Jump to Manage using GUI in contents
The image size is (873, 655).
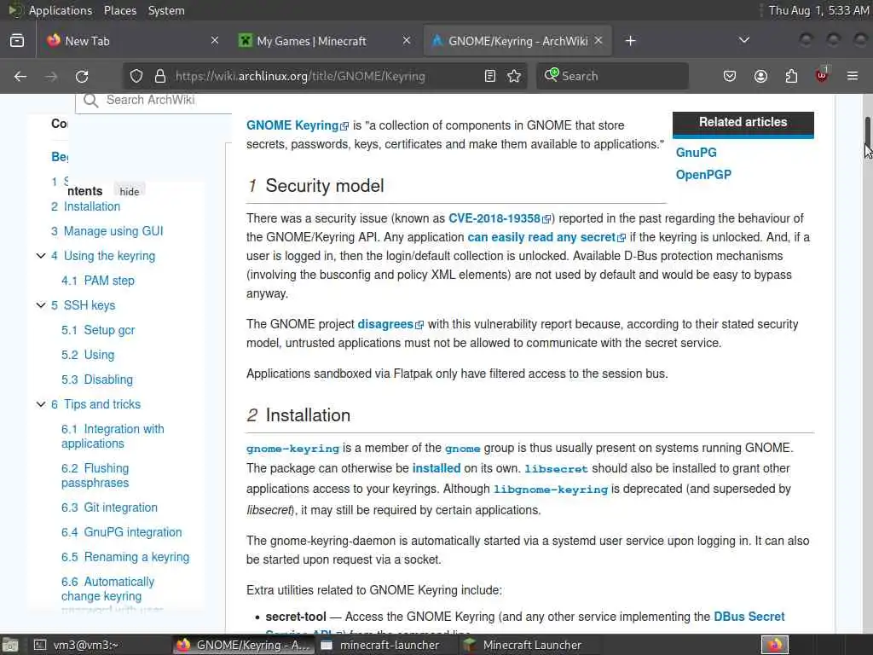(107, 231)
